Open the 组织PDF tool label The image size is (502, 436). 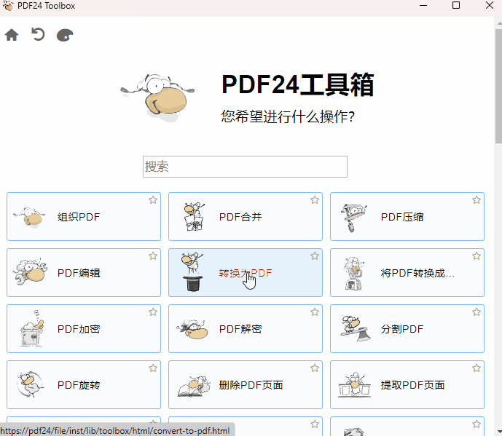79,217
